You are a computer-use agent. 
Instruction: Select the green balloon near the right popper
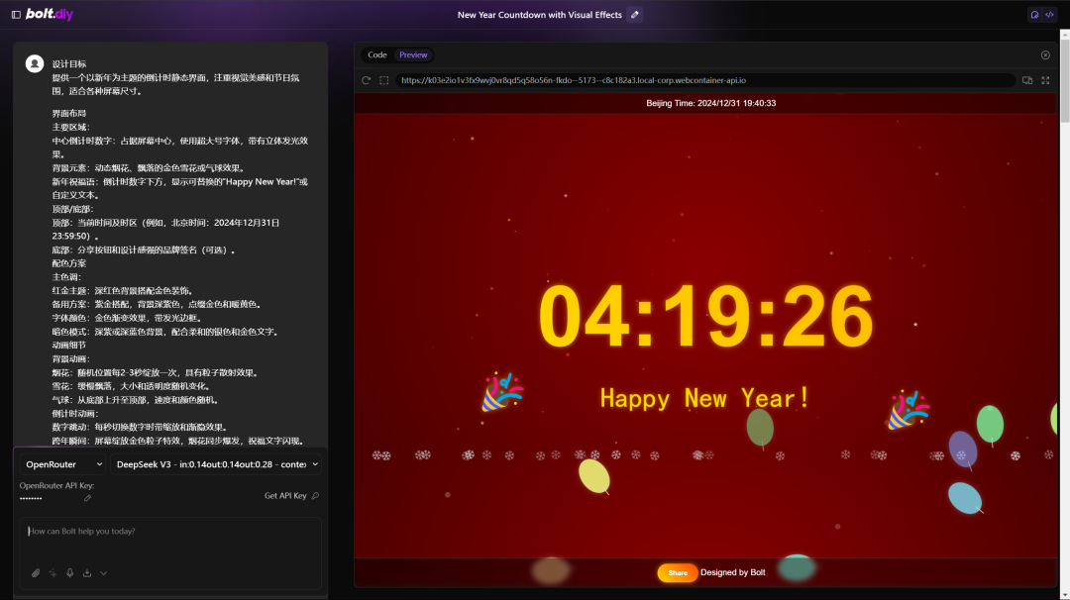coord(990,424)
